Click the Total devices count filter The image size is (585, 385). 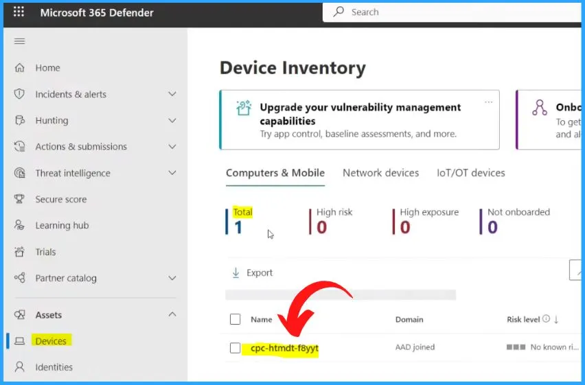[x=239, y=221]
